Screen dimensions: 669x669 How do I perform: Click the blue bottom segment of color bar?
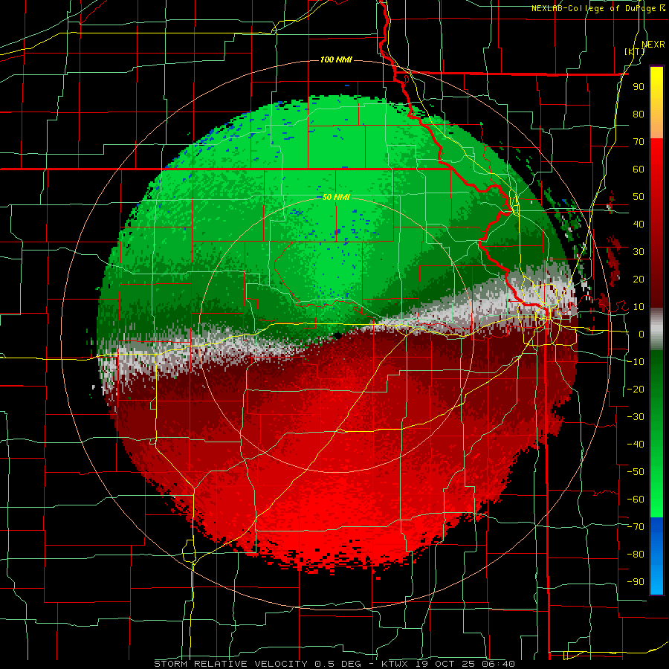(x=656, y=556)
